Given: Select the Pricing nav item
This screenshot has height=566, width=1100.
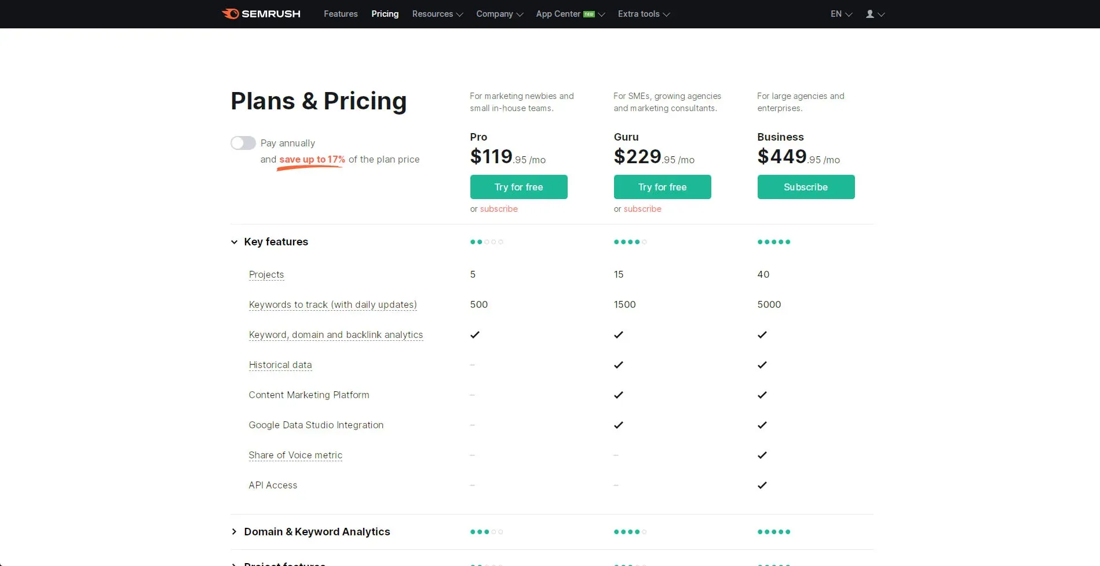Looking at the screenshot, I should [385, 14].
